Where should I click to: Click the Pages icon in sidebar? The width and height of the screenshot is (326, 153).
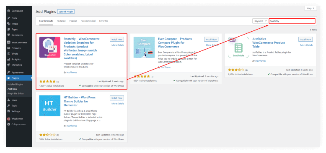click(x=9, y=29)
